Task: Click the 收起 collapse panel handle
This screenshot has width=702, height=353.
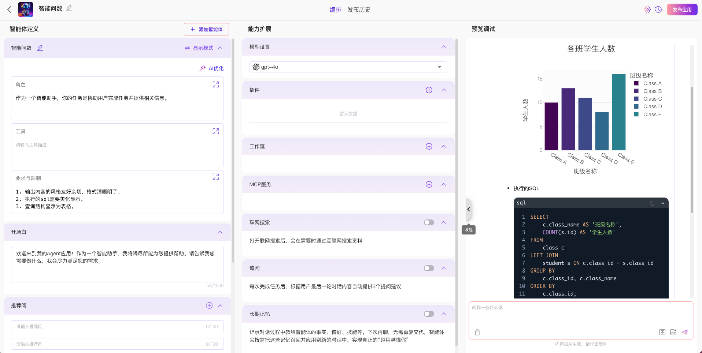Action: click(x=469, y=209)
